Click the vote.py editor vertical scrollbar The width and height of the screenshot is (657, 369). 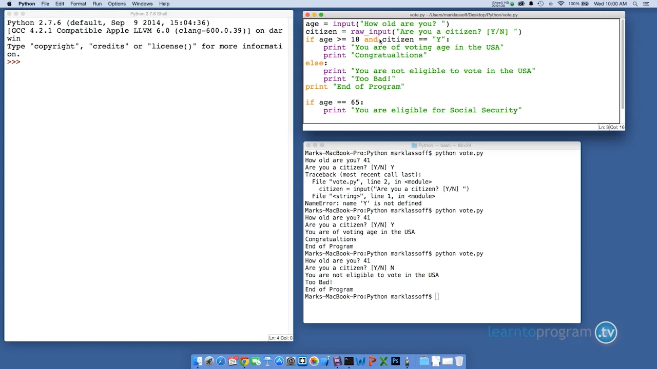623,64
